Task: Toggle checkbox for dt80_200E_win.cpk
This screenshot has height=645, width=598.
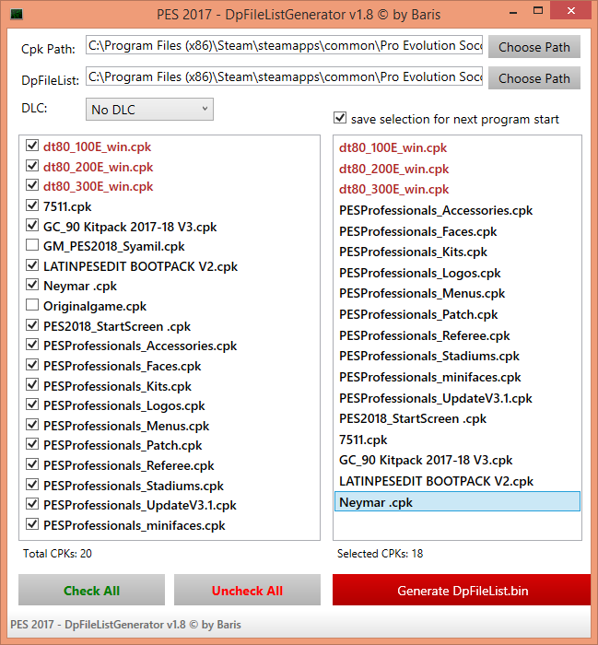Action: (x=32, y=166)
